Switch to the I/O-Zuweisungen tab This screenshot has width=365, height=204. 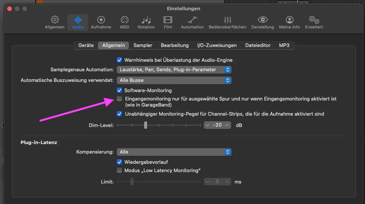[217, 45]
